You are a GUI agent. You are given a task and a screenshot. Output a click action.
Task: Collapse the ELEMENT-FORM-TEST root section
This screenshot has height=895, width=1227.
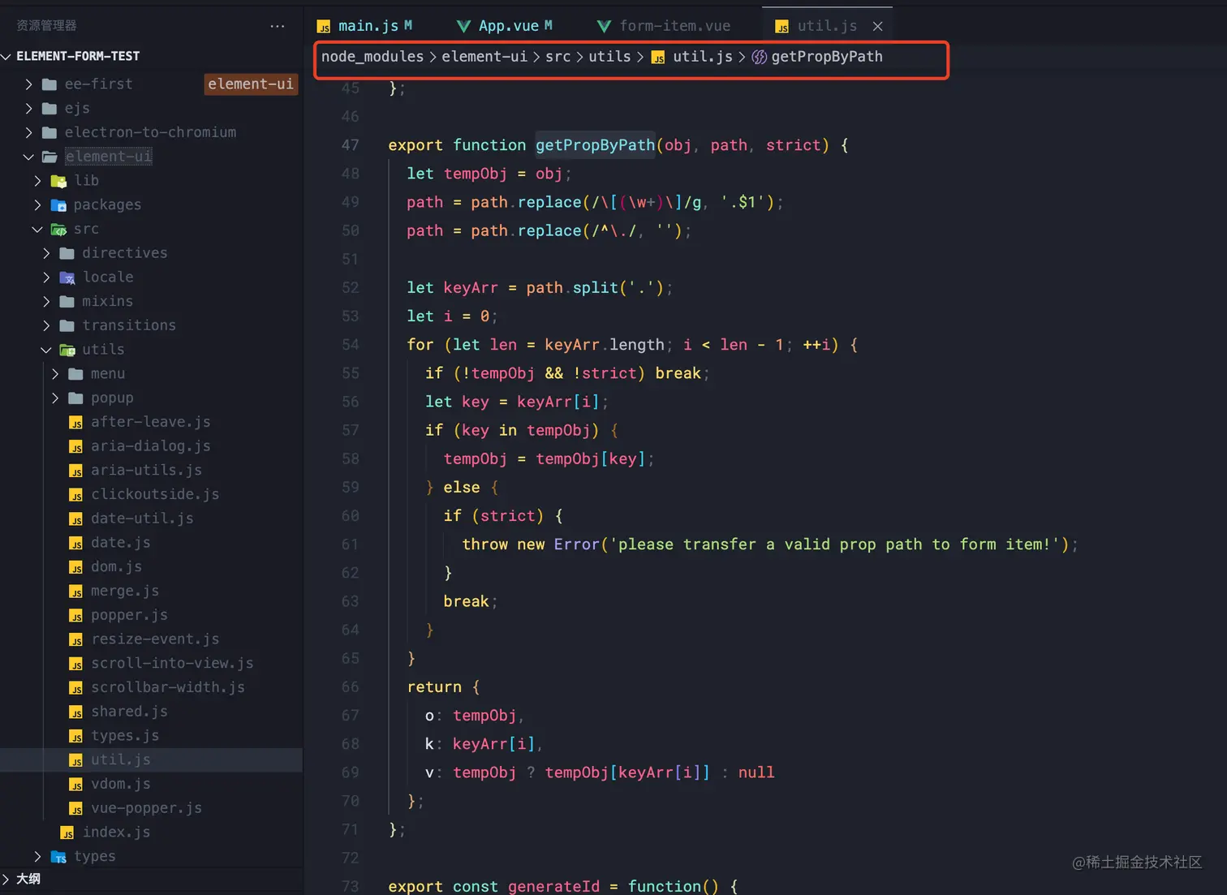pos(7,56)
